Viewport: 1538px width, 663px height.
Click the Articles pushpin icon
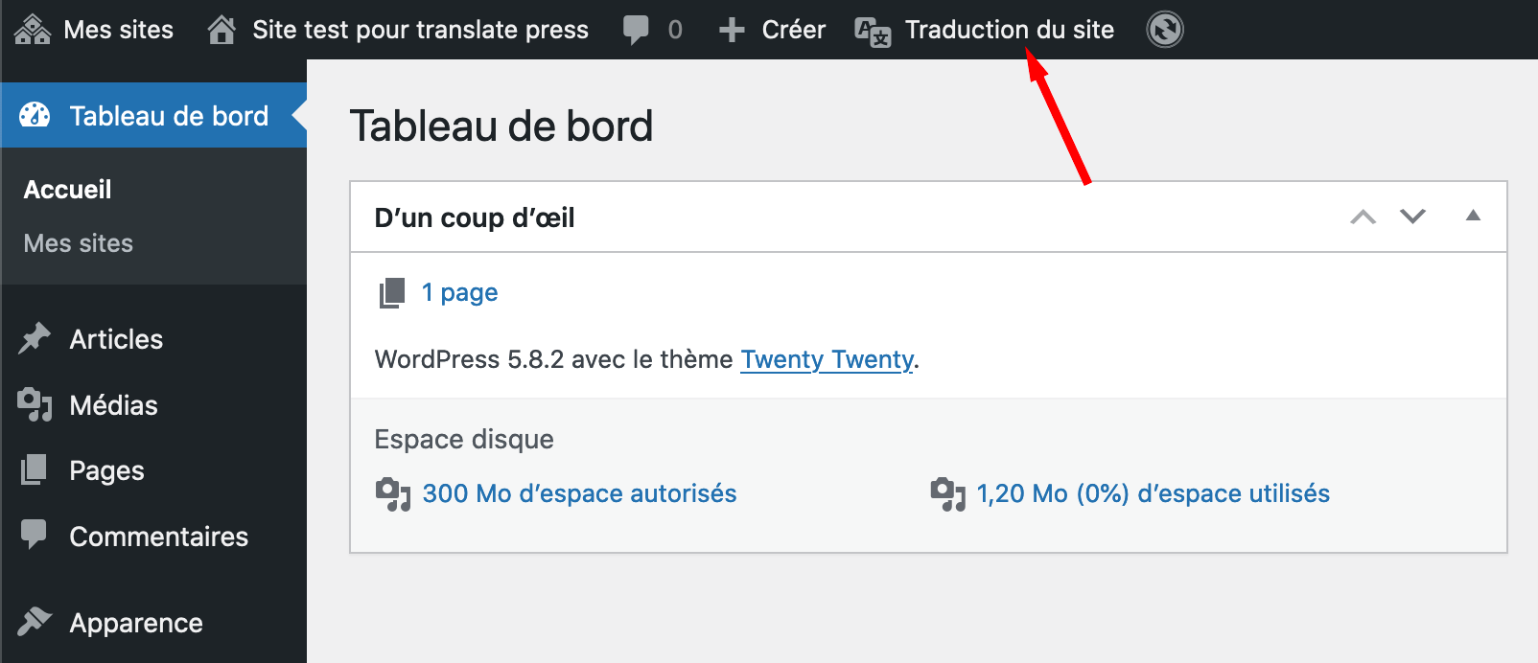(x=35, y=338)
